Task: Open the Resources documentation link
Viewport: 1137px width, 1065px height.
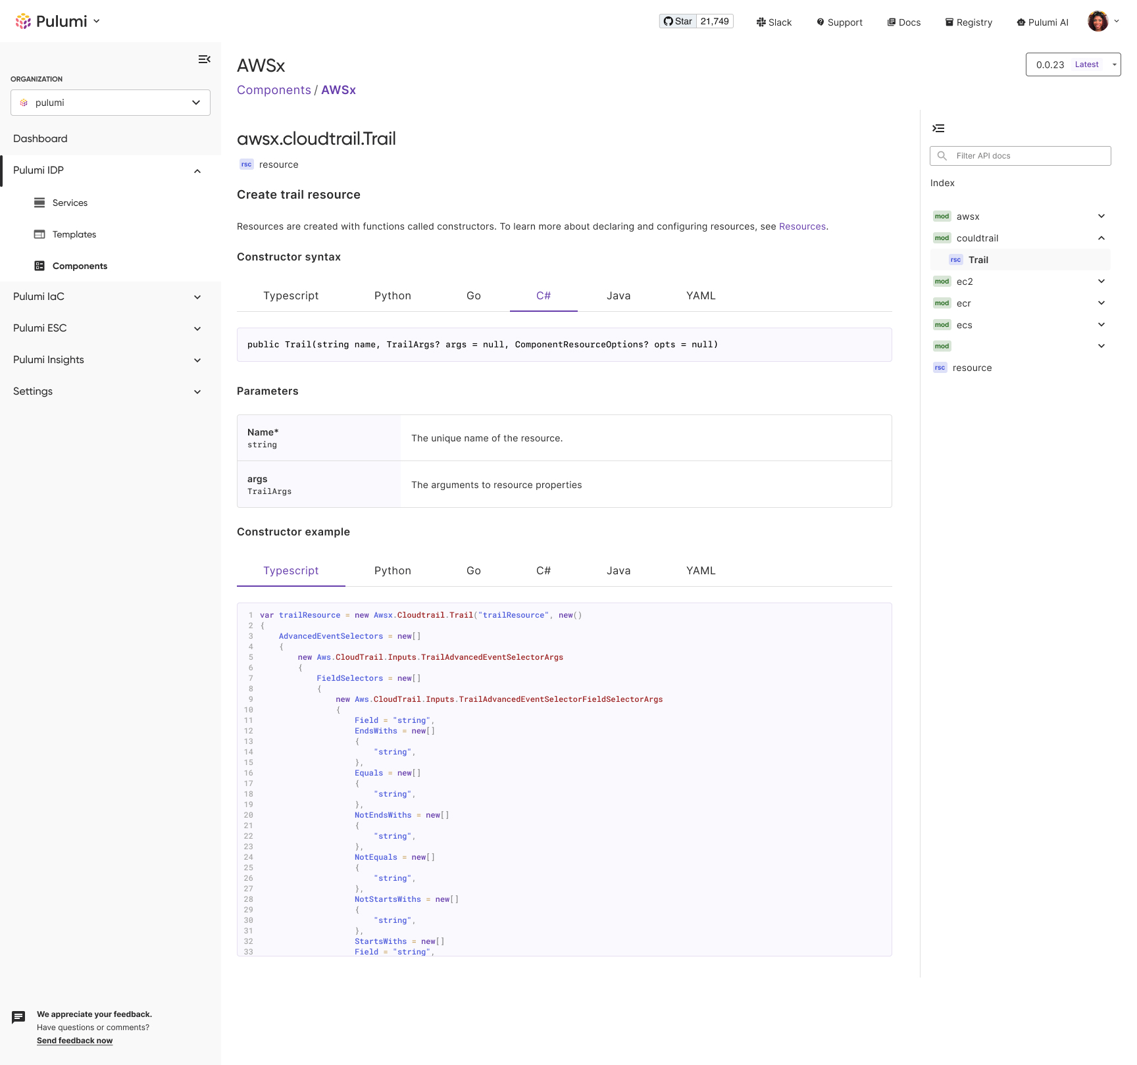Action: (x=802, y=226)
